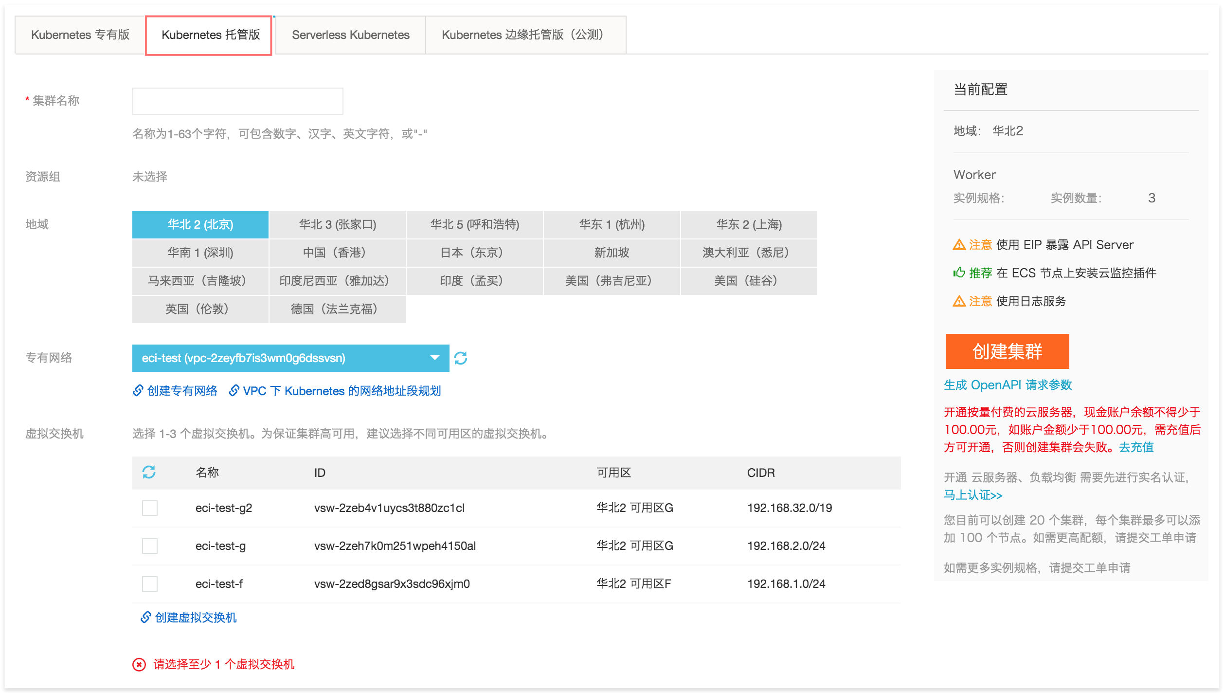Select region 马来西亚（吉隆坡）
1224x693 pixels.
click(200, 281)
